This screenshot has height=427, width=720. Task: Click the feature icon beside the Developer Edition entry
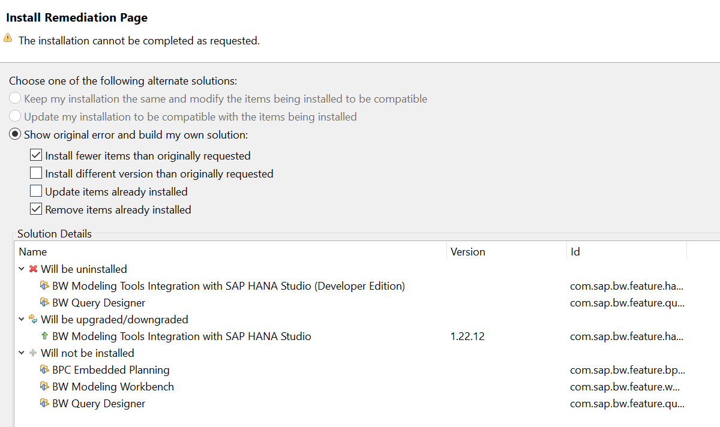[44, 285]
